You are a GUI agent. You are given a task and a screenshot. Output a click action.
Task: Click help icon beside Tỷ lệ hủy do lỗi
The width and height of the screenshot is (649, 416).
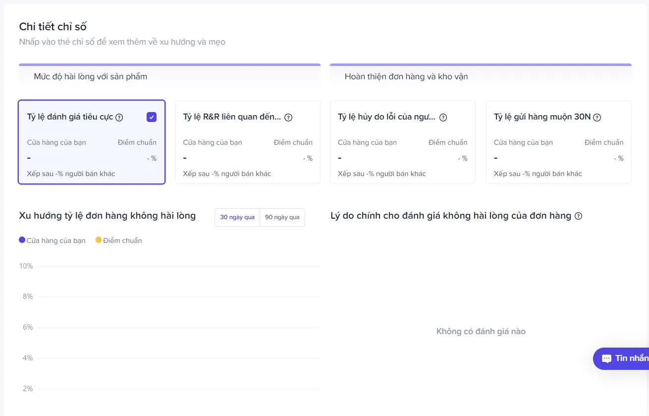pyautogui.click(x=443, y=118)
